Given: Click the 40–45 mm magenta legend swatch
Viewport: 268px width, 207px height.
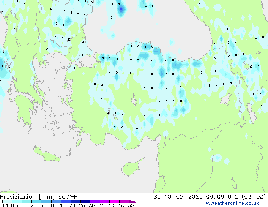Looking at the screenshot, I should pyautogui.click(x=115, y=202).
